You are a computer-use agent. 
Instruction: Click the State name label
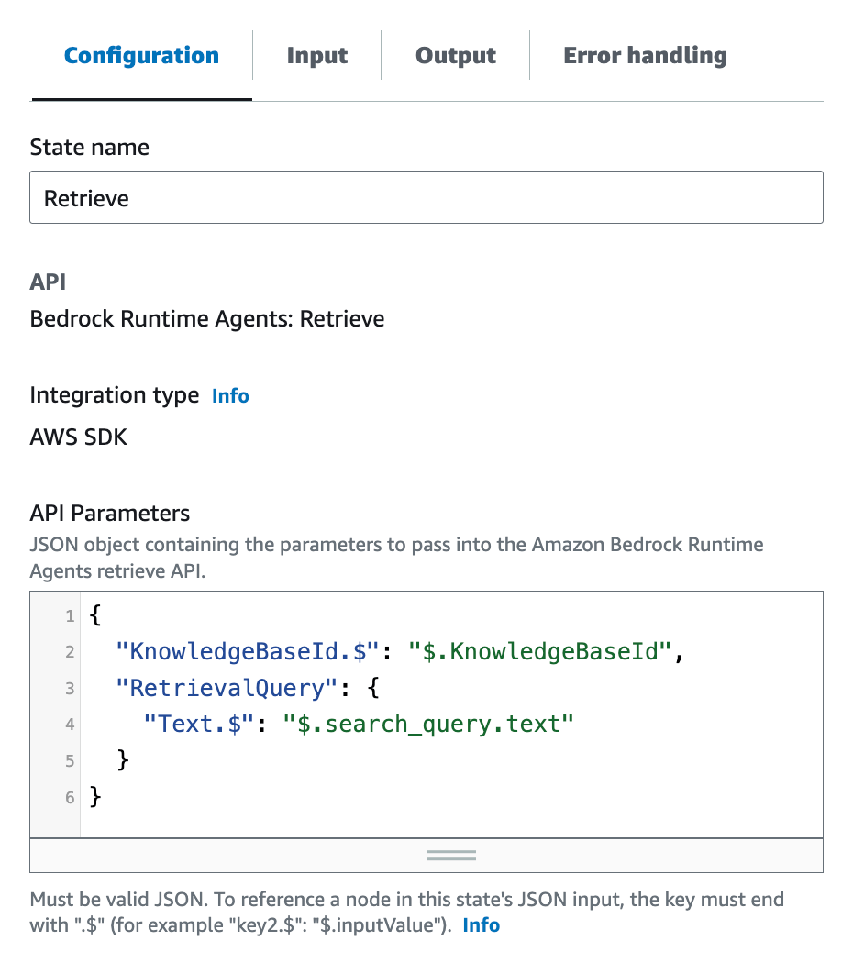tap(90, 148)
